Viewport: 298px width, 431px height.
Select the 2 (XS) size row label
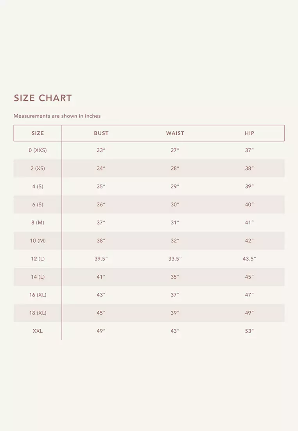(x=38, y=168)
